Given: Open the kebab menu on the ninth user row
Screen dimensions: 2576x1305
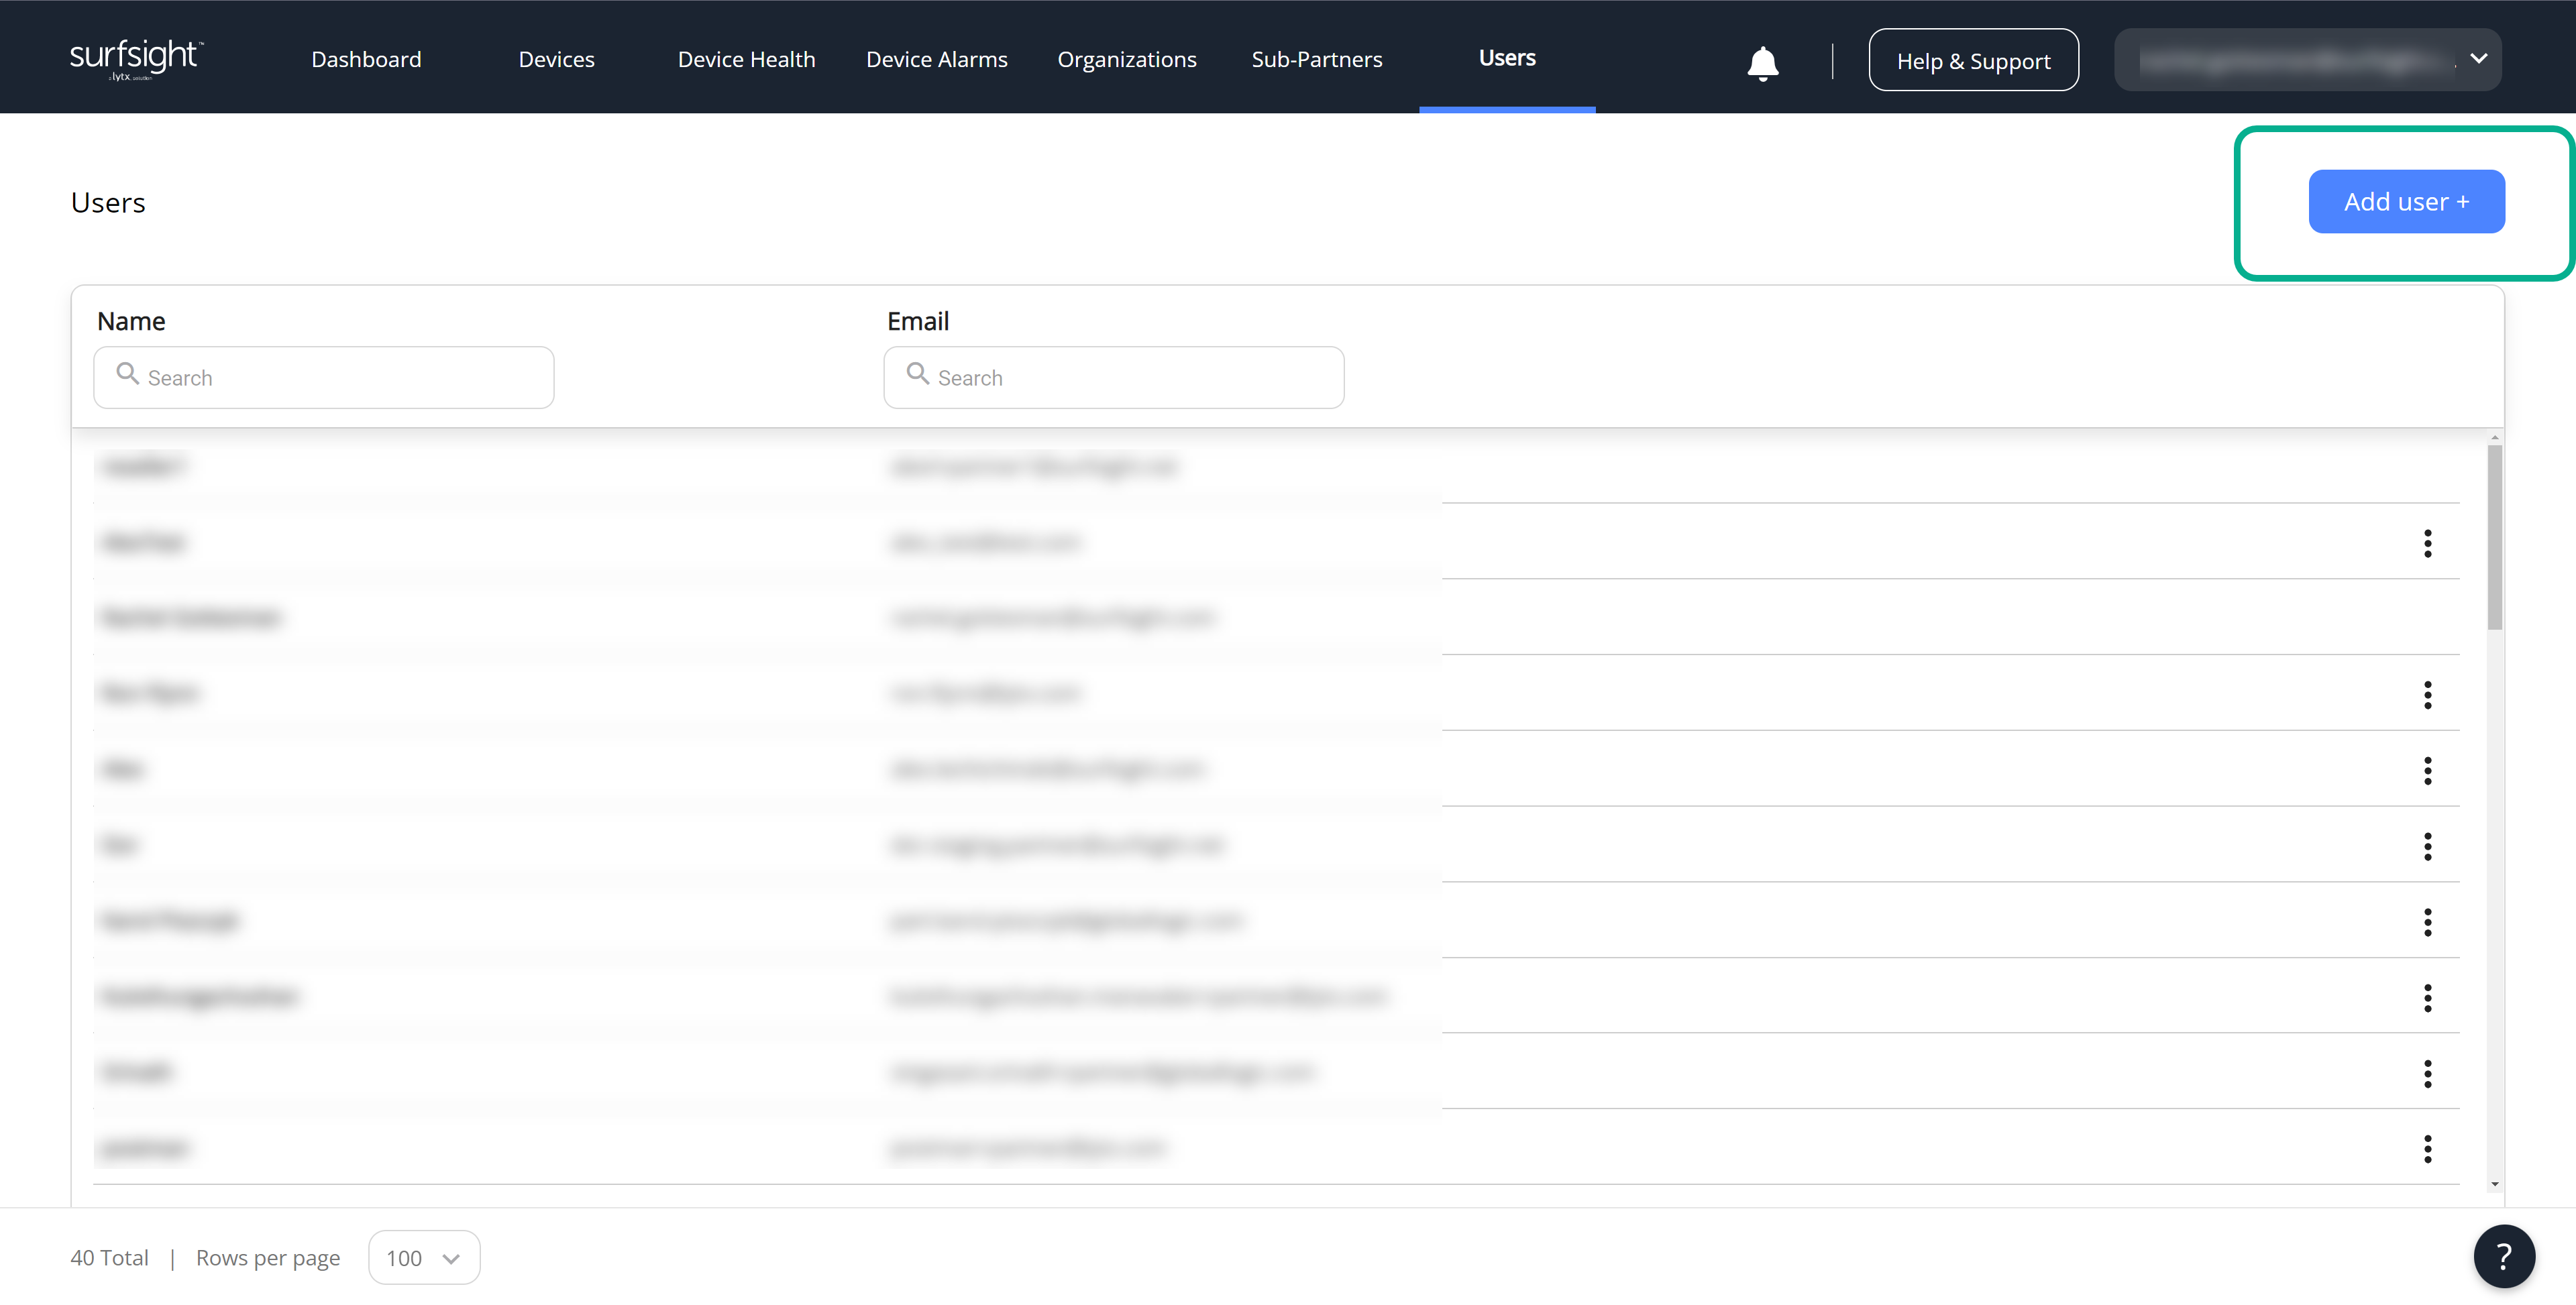Looking at the screenshot, I should click(2427, 1073).
